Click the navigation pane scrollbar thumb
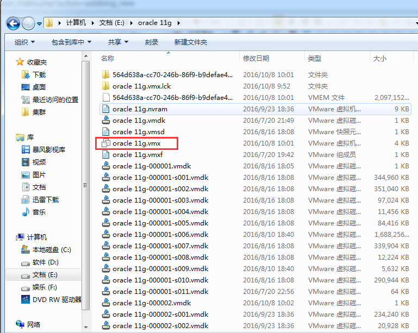The image size is (418, 333). pyautogui.click(x=85, y=185)
